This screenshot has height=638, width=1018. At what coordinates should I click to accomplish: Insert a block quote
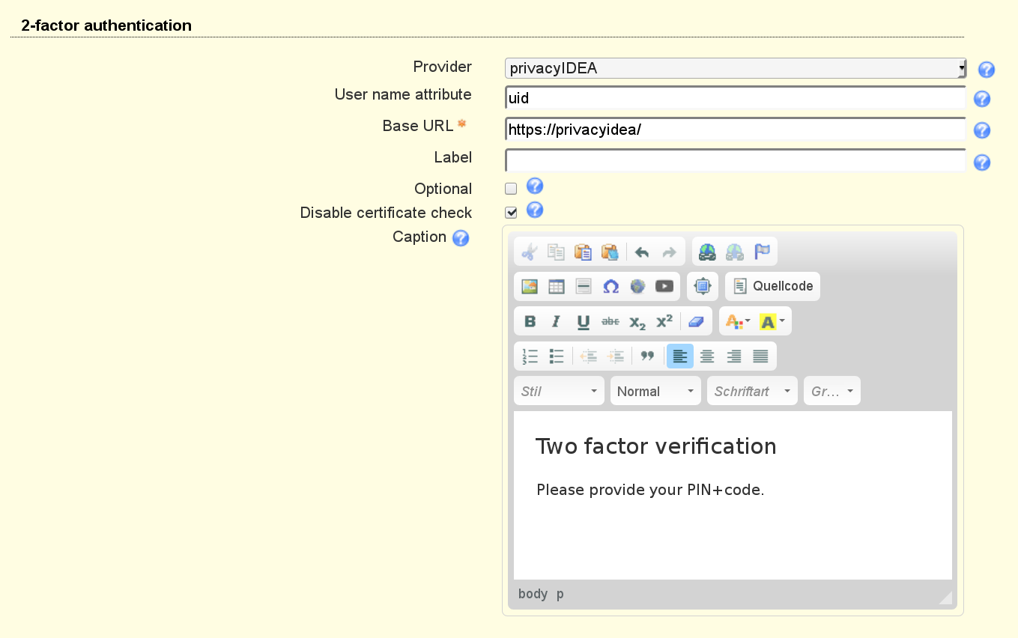(x=647, y=356)
